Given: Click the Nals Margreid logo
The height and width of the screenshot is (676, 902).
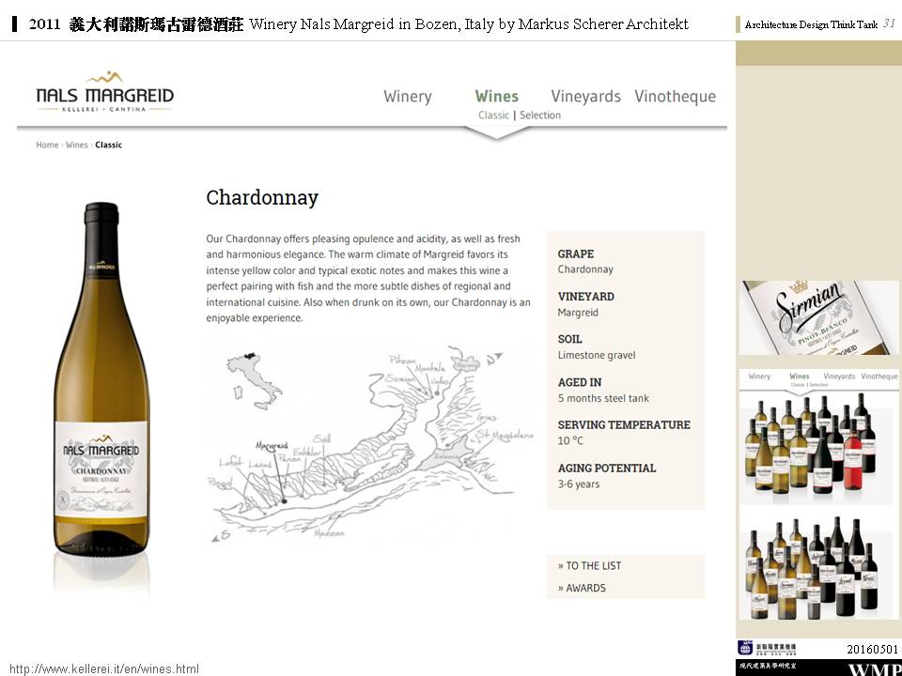Looking at the screenshot, I should (104, 91).
